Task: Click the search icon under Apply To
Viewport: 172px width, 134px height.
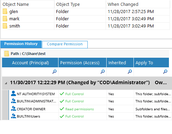Action: [165, 71]
